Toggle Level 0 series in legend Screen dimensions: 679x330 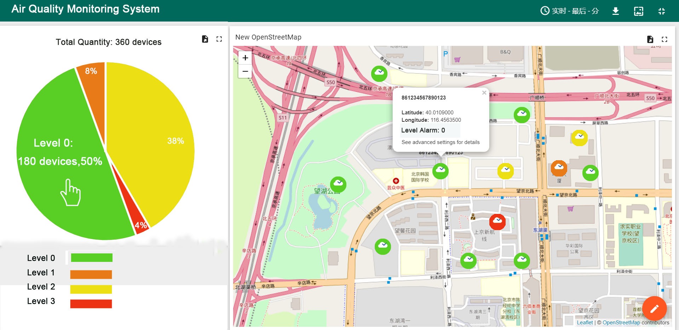[41, 258]
